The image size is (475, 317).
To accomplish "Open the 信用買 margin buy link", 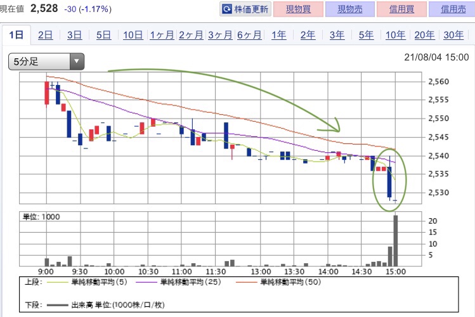I will tap(401, 9).
